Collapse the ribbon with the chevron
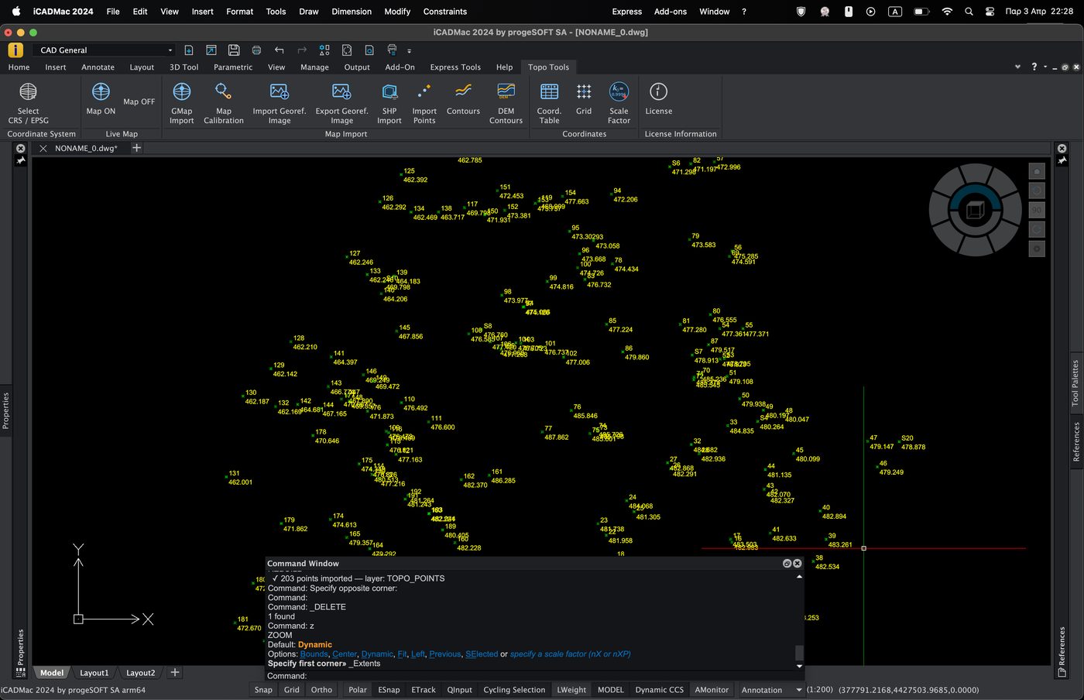The width and height of the screenshot is (1084, 700). coord(1017,67)
